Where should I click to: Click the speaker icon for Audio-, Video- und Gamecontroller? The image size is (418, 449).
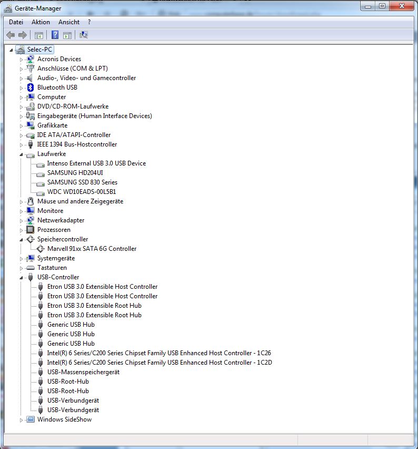[x=30, y=78]
